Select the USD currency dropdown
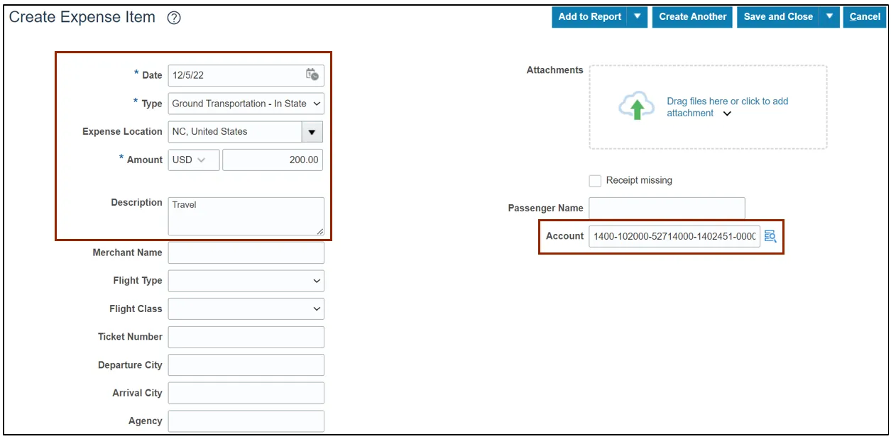The height and width of the screenshot is (439, 891). pos(194,160)
